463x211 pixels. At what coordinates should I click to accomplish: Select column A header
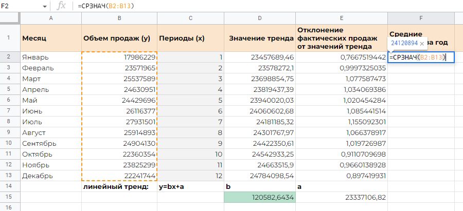pos(51,18)
